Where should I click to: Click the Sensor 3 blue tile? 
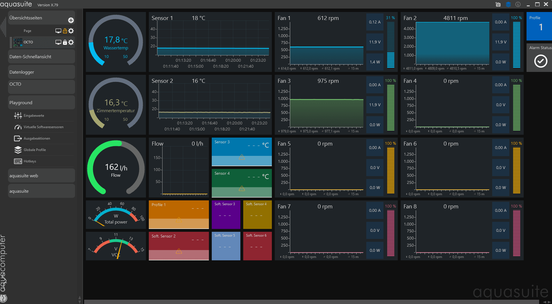pos(242,152)
